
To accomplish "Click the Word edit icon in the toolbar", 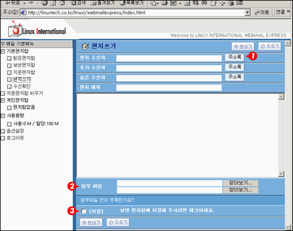I will 173,3.
